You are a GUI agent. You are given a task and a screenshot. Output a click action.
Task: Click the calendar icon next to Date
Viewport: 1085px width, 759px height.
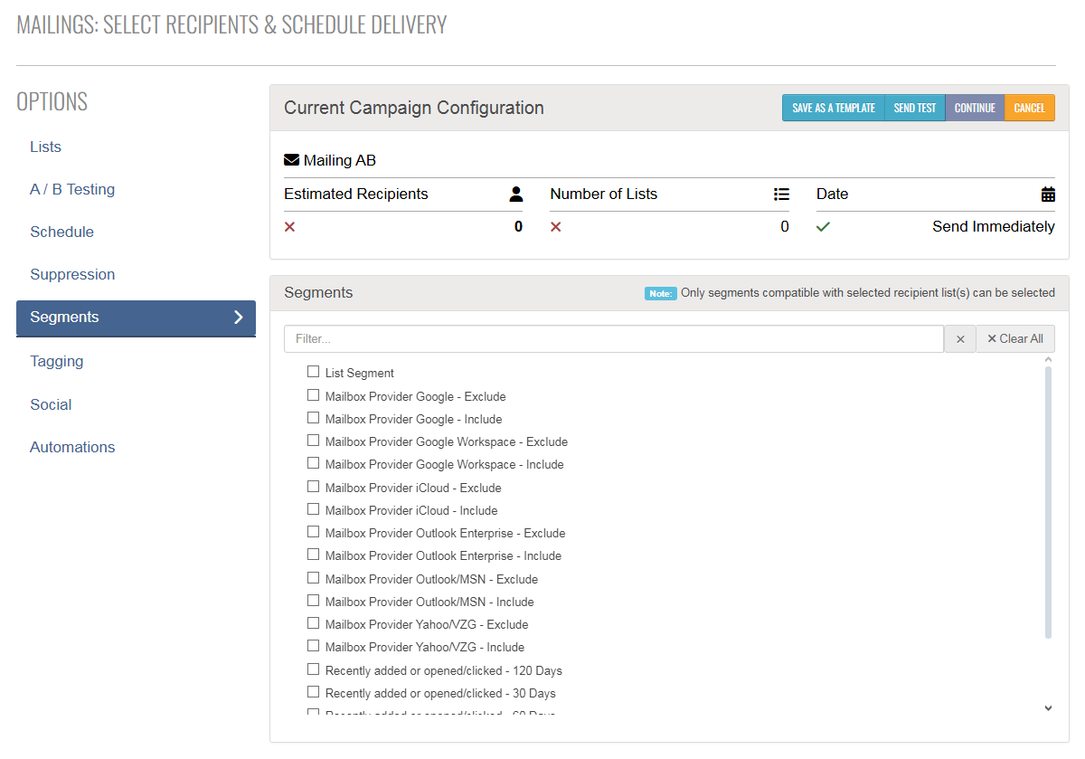[x=1048, y=194]
